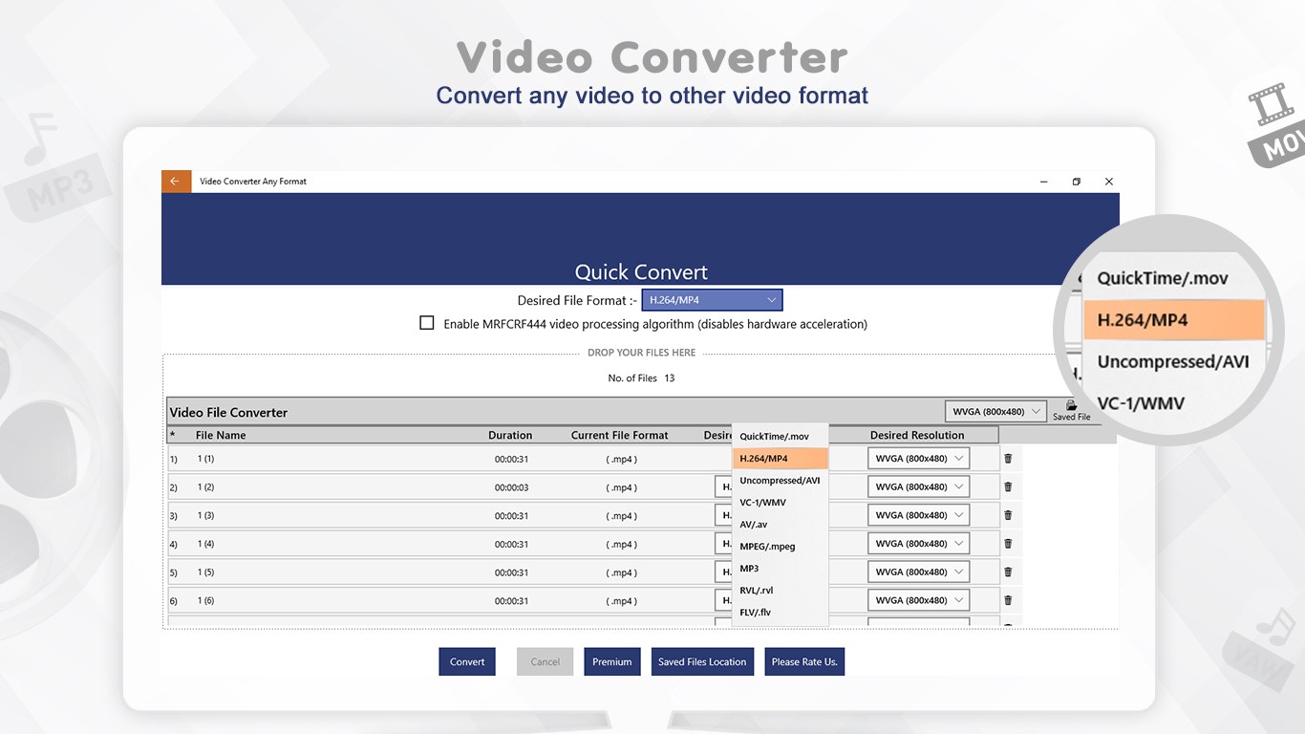Select file name 1 (6) in list

click(205, 601)
